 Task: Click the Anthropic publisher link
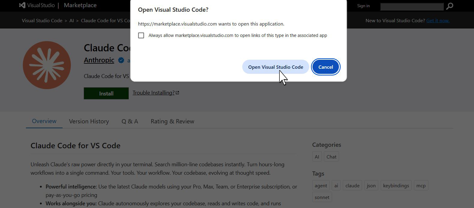(99, 60)
